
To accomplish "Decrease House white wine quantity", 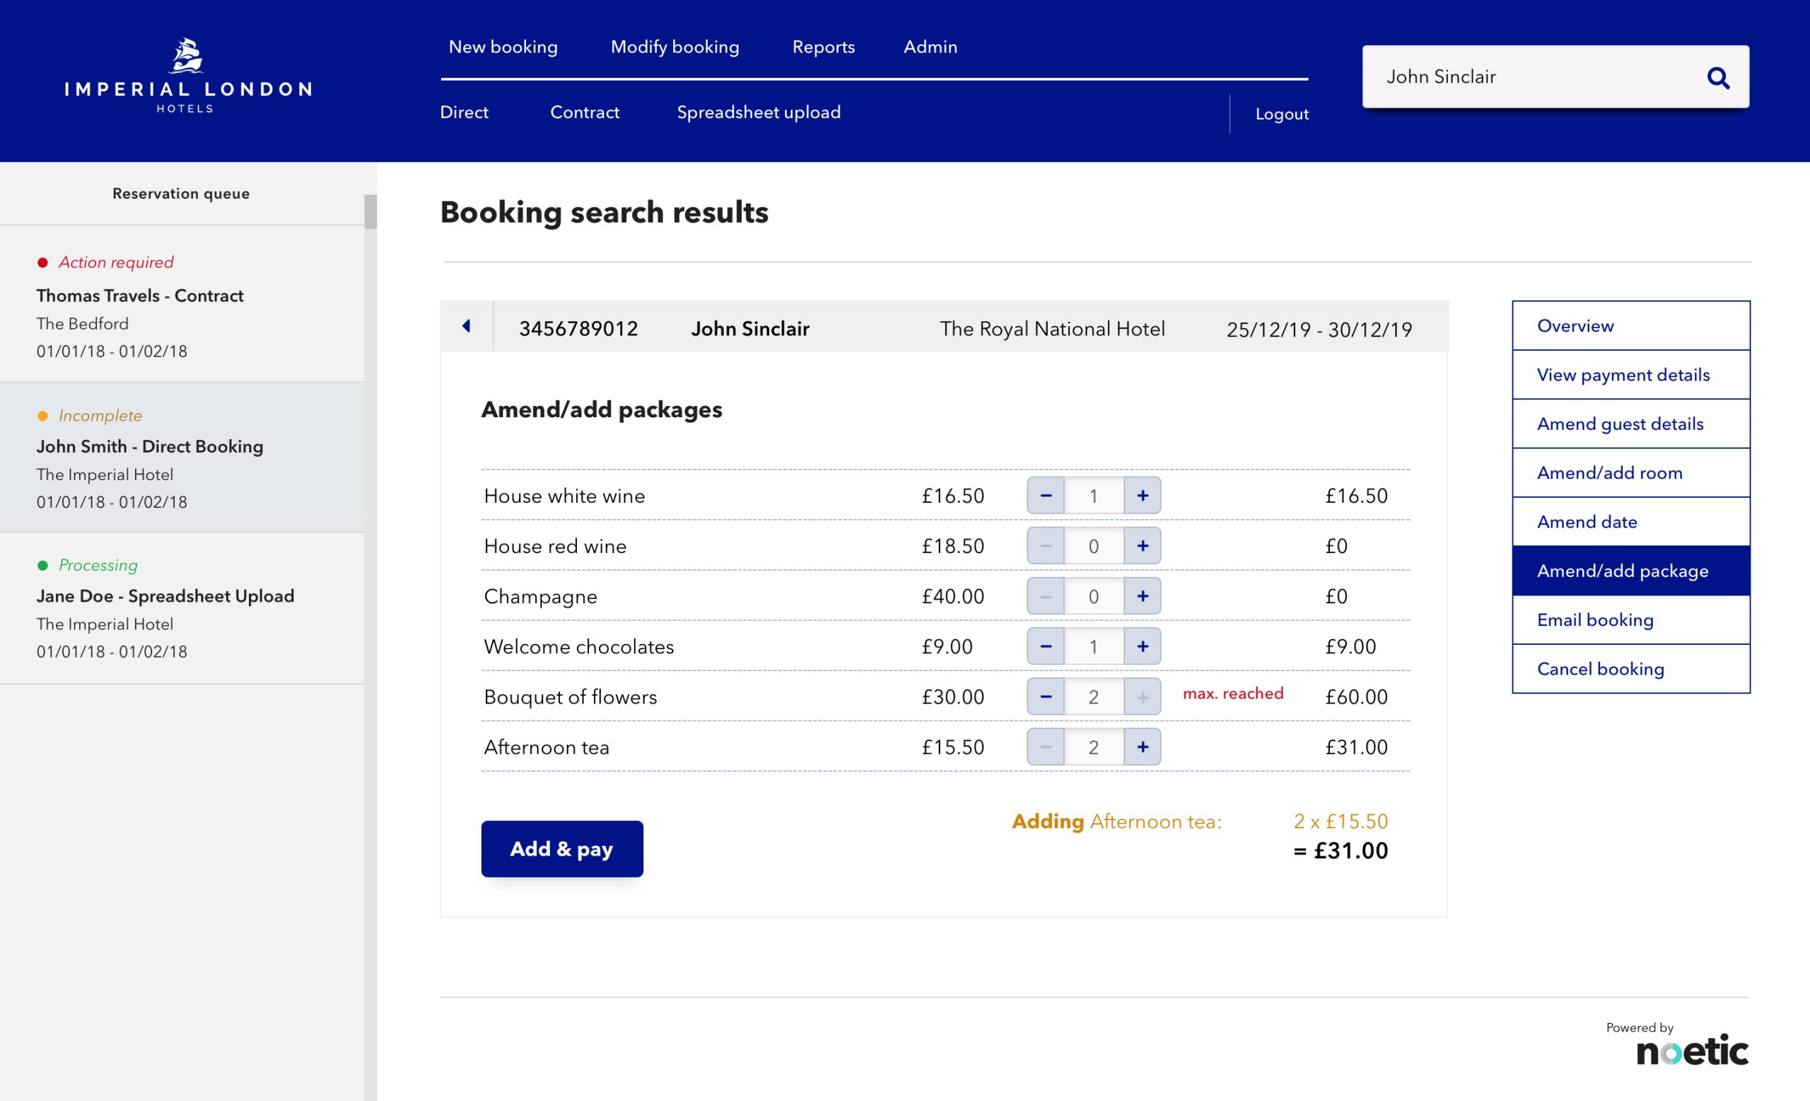I will point(1045,496).
